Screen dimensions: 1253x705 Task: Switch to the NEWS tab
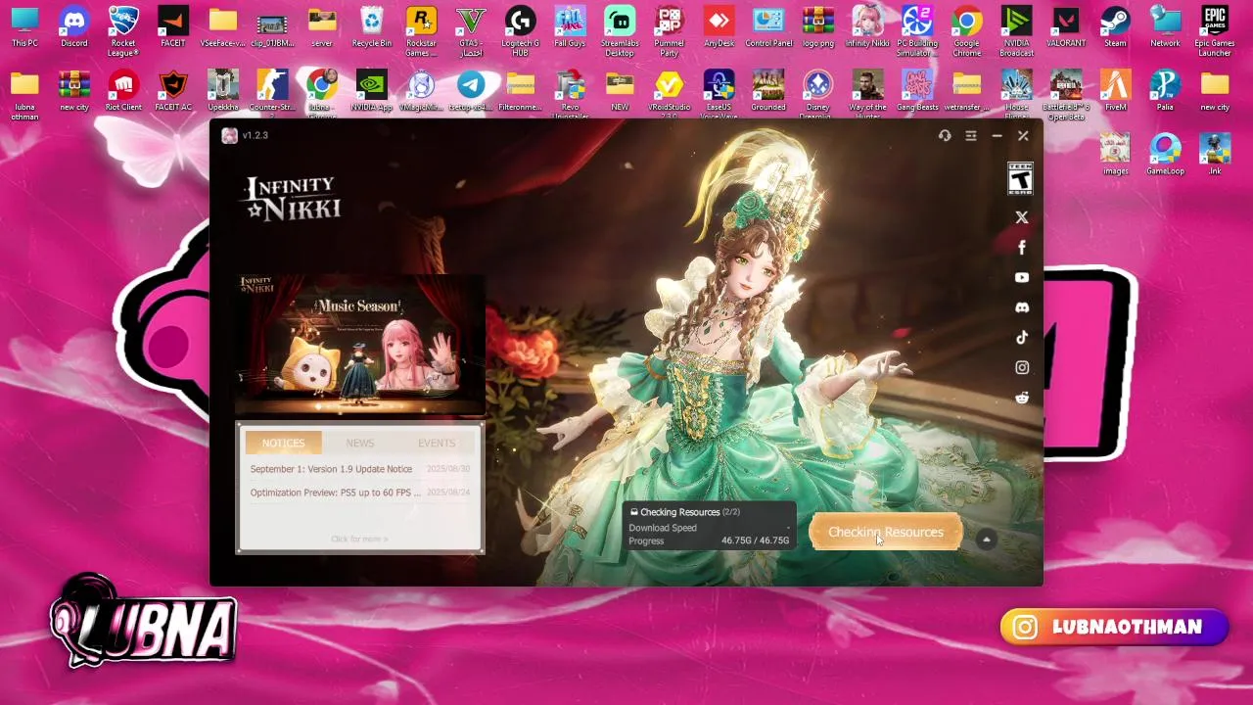coord(359,443)
